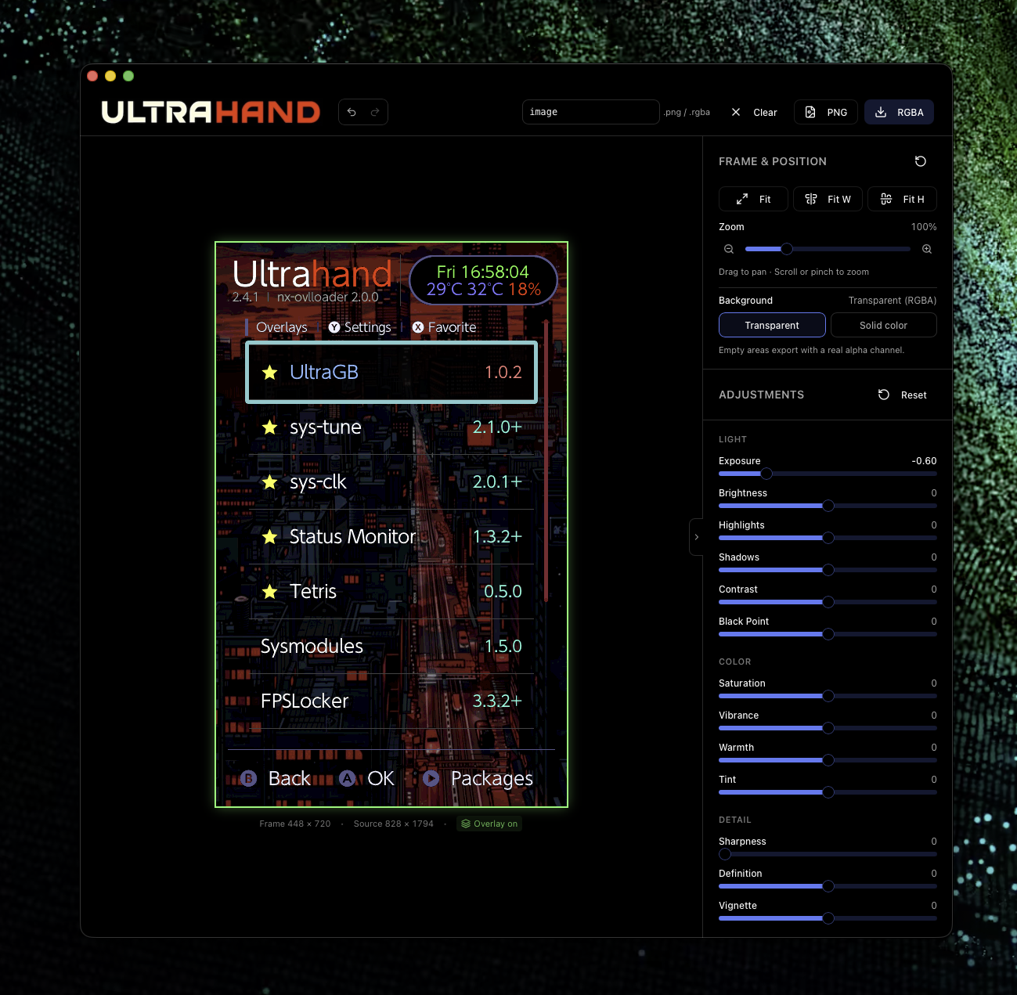
Task: Click the Clear button
Action: click(754, 112)
